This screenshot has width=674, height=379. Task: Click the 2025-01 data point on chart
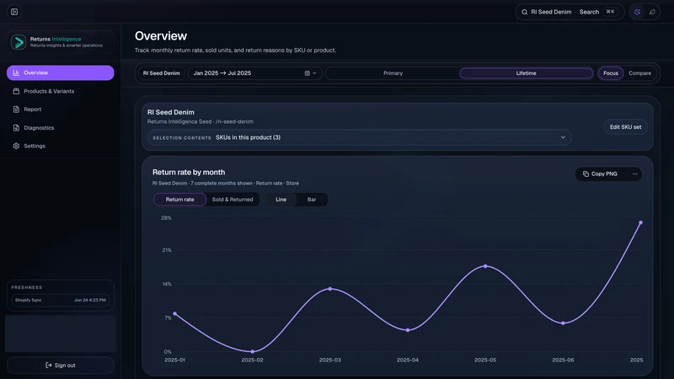tap(175, 313)
